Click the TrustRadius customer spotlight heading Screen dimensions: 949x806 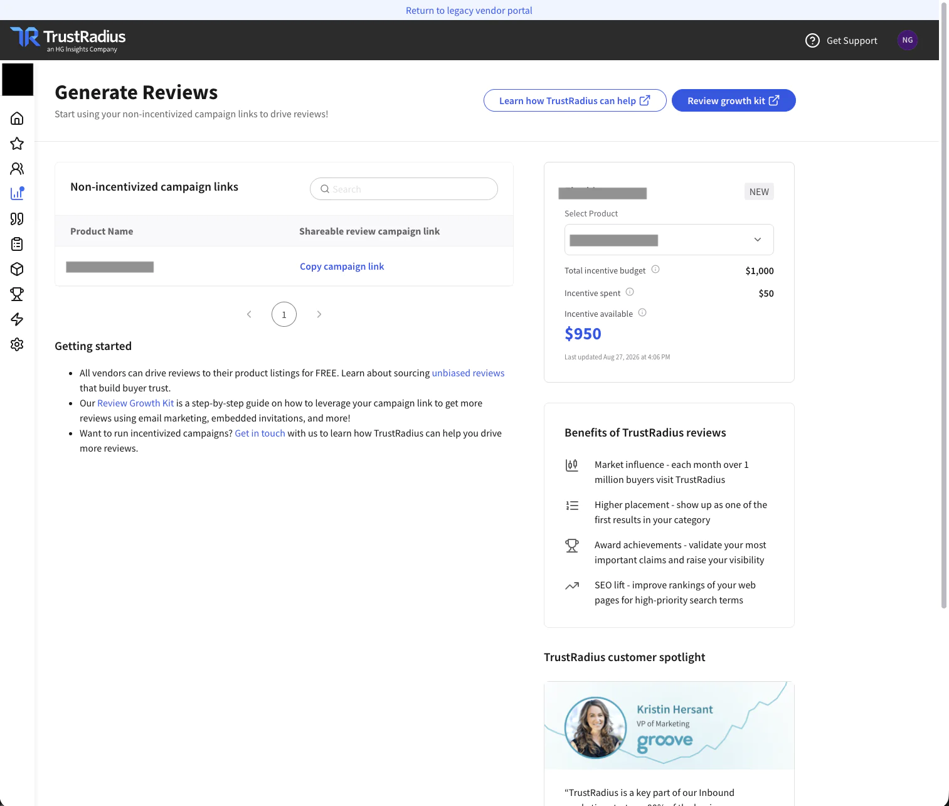(624, 657)
